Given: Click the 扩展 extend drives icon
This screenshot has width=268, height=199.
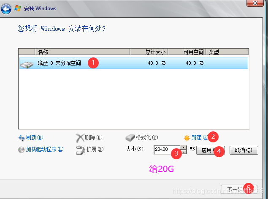Looking at the screenshot, I should [81, 150].
